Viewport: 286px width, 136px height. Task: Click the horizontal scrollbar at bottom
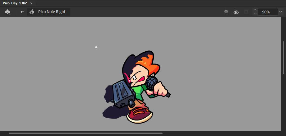click(85, 133)
